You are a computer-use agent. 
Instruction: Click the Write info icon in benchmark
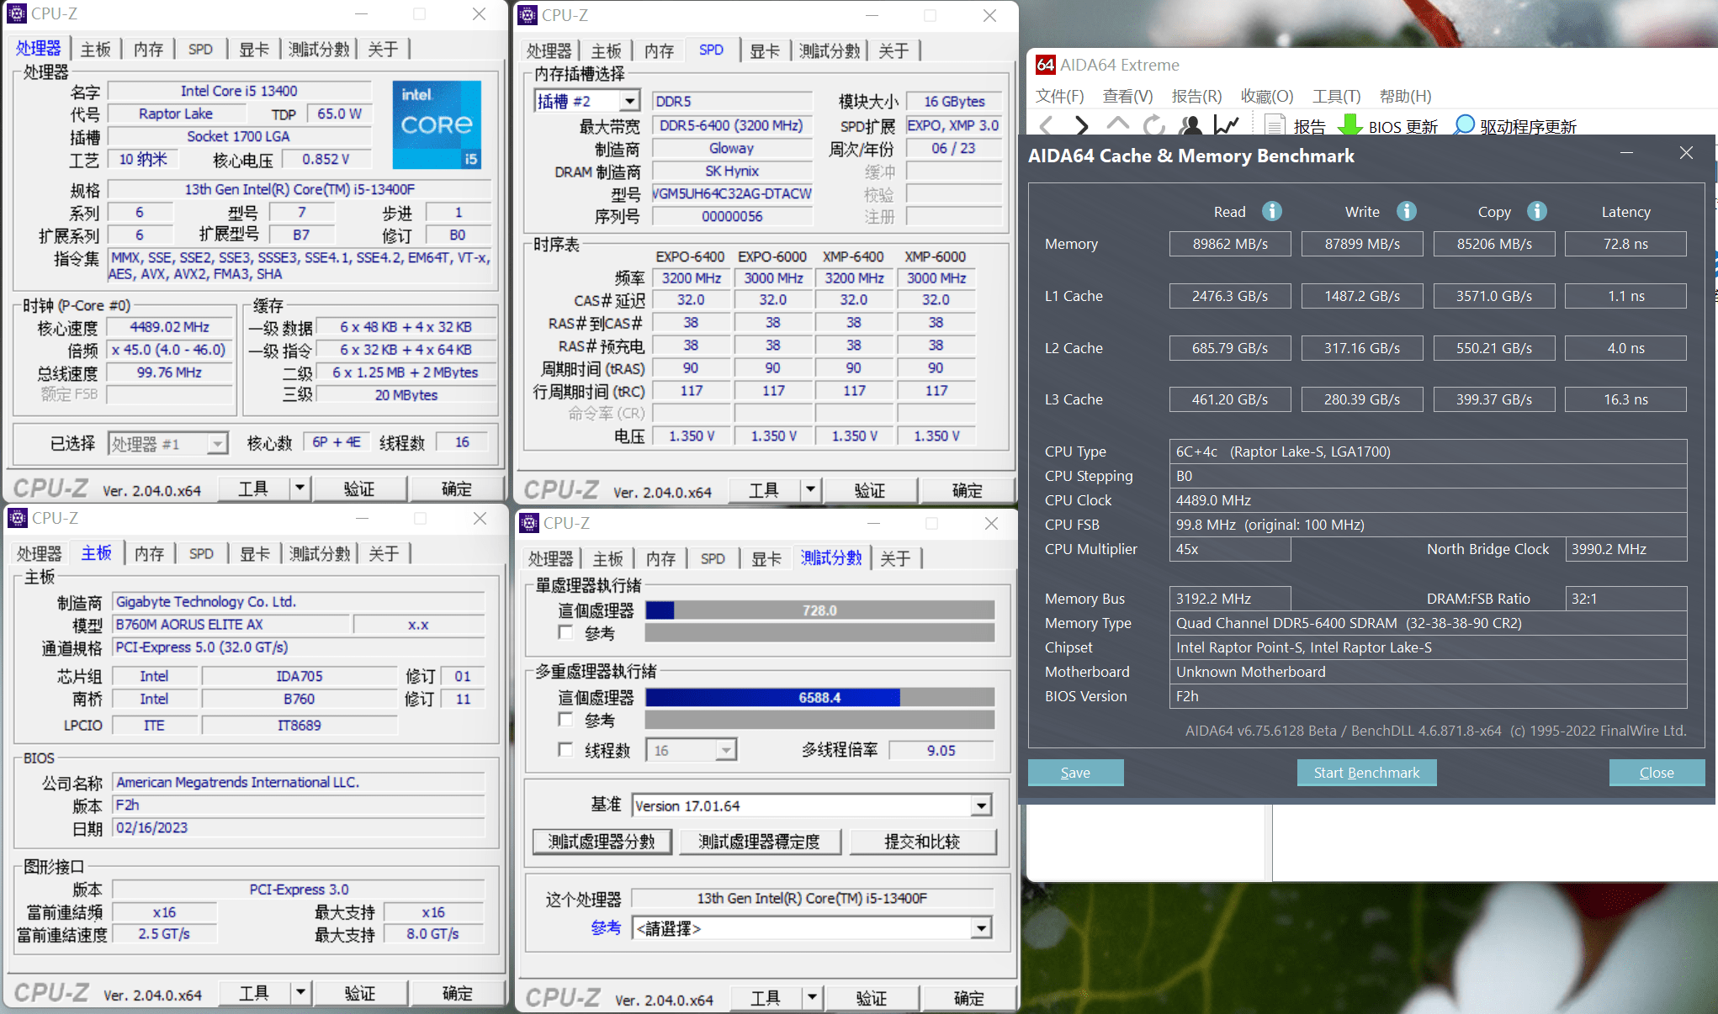(x=1407, y=211)
